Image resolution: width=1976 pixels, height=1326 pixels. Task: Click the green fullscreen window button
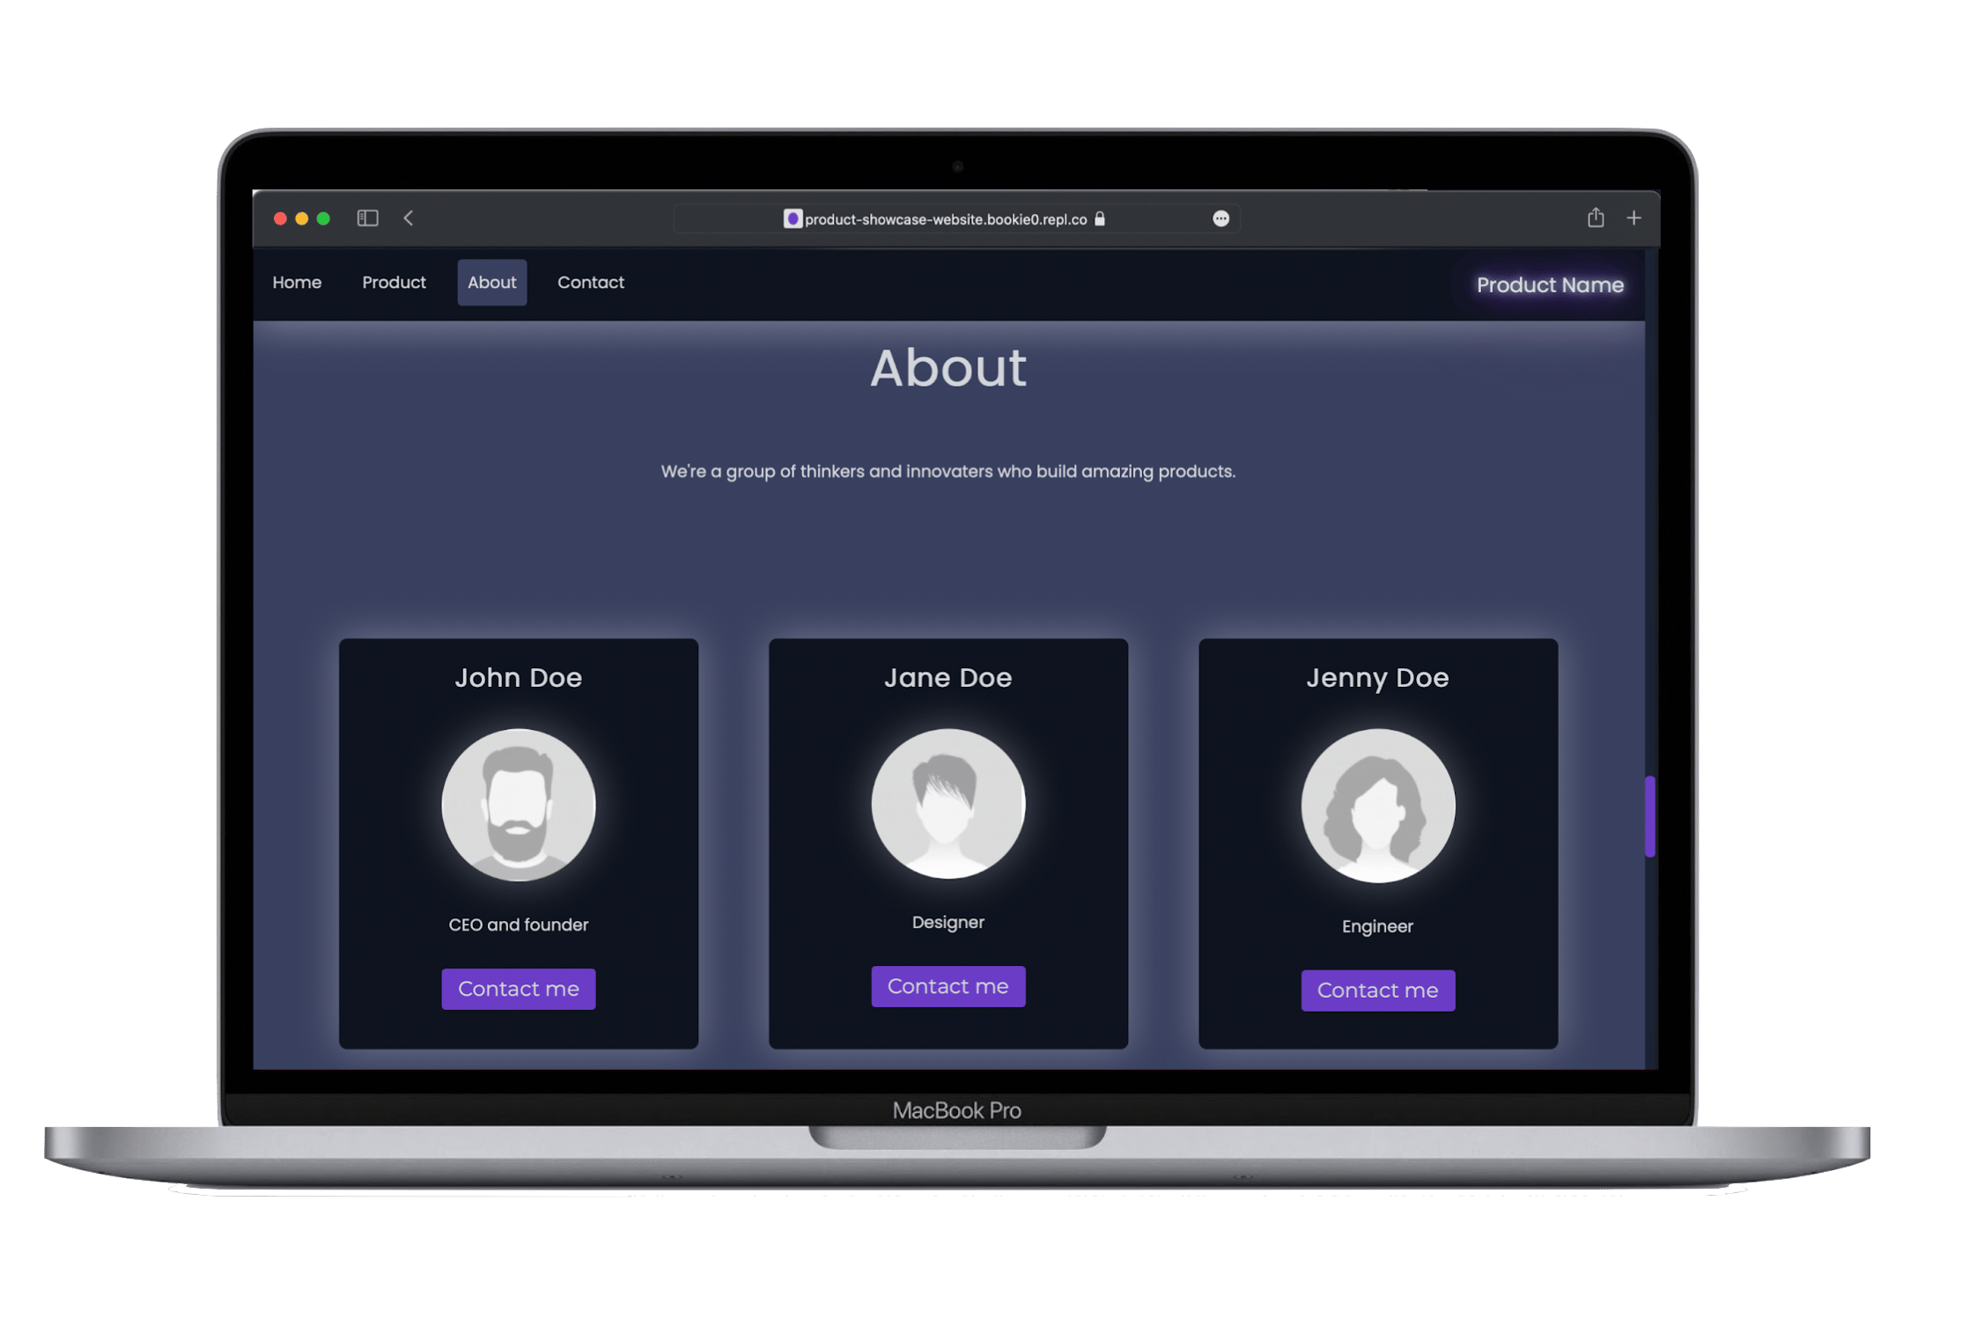pyautogui.click(x=323, y=218)
